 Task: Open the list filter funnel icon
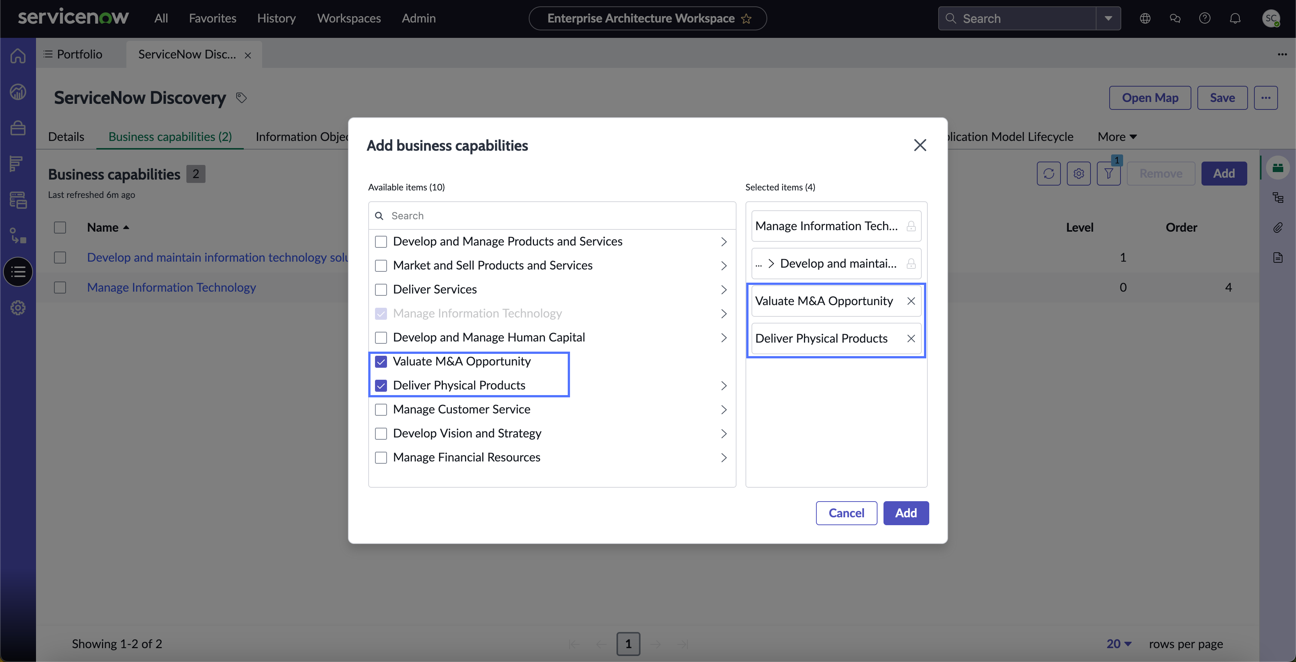click(1109, 174)
